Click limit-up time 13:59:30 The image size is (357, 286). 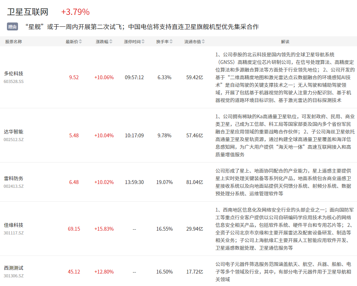click(134, 182)
